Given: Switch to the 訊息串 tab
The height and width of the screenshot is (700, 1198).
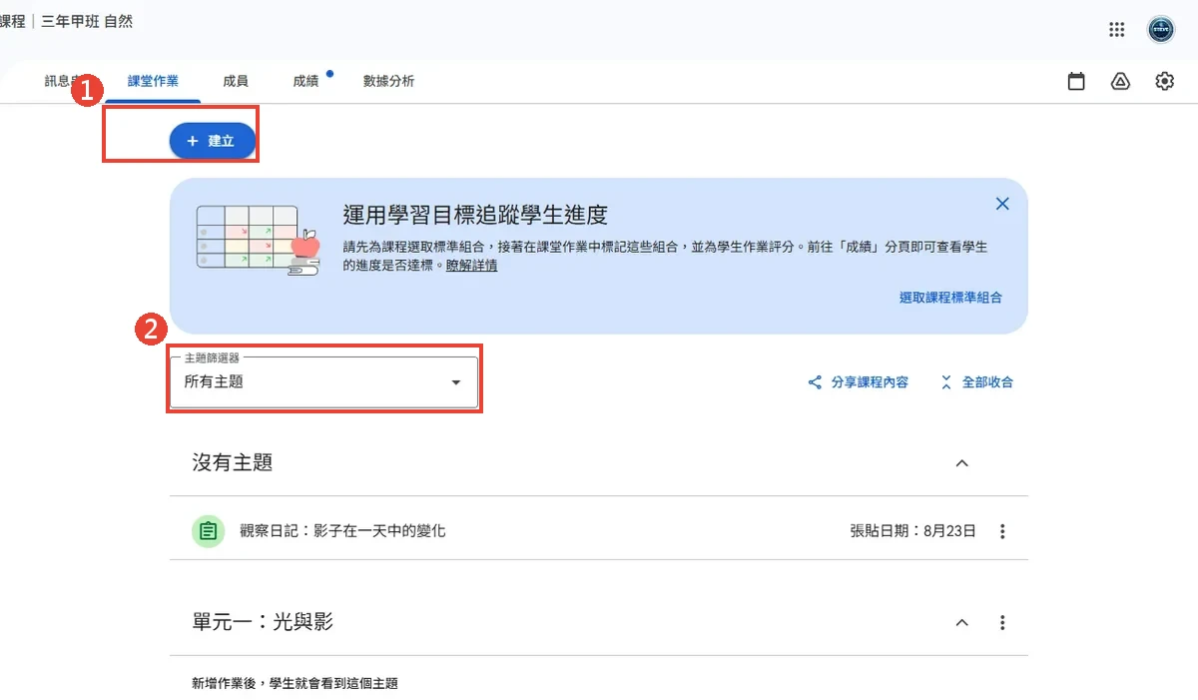Looking at the screenshot, I should pos(62,81).
